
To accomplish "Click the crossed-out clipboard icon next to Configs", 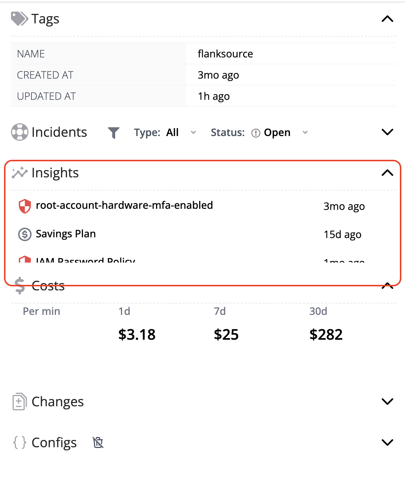I will pyautogui.click(x=98, y=442).
